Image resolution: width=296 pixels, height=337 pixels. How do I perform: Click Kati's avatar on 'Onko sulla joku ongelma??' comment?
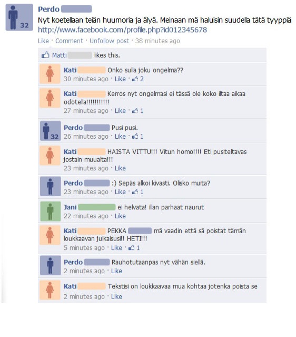point(50,74)
